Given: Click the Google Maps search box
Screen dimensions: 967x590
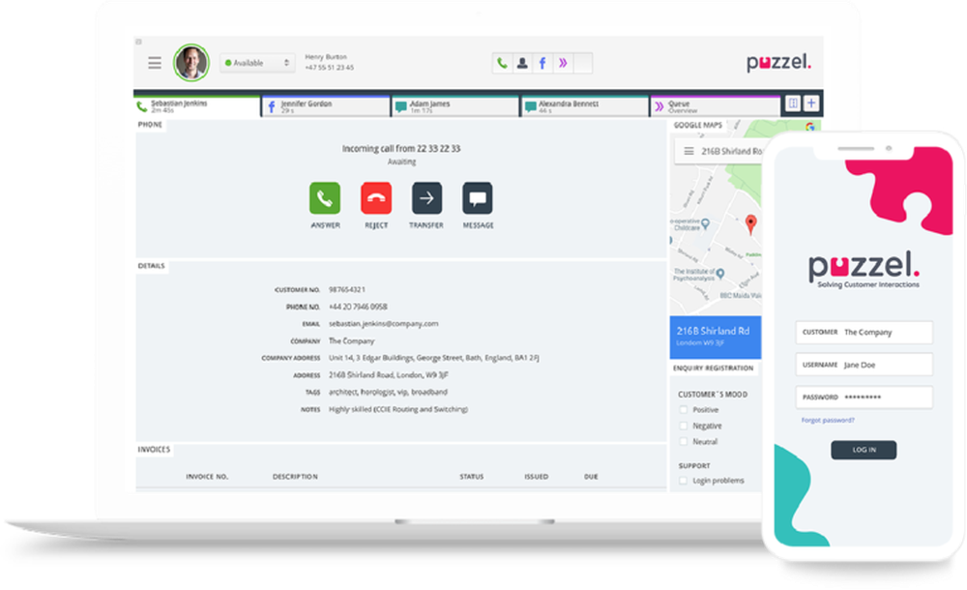Looking at the screenshot, I should [718, 151].
